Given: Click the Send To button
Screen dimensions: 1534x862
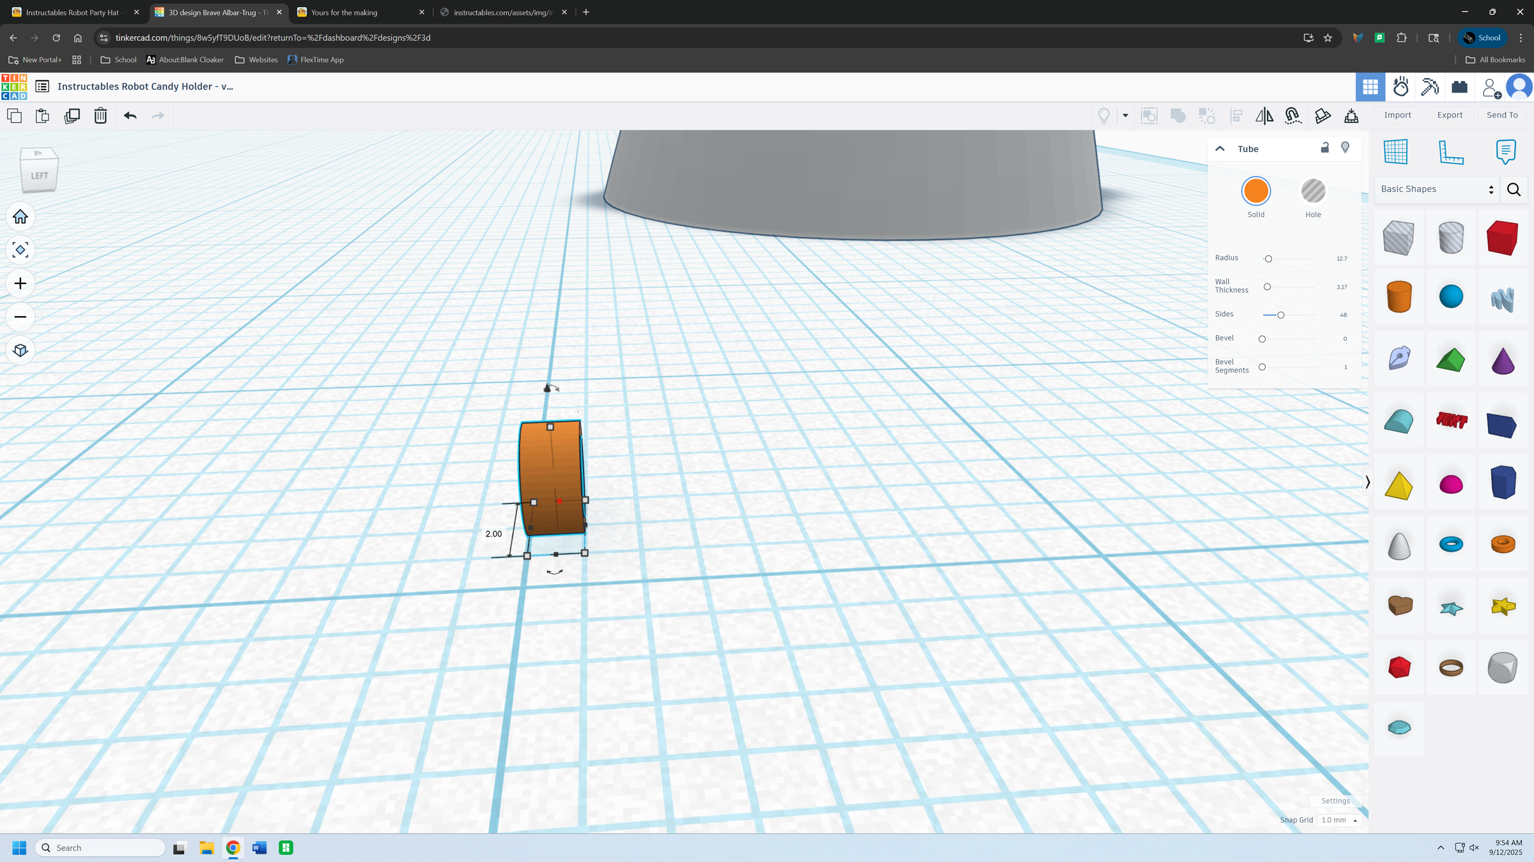Looking at the screenshot, I should [x=1502, y=115].
